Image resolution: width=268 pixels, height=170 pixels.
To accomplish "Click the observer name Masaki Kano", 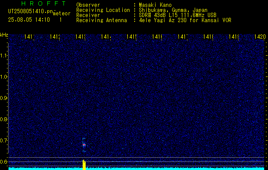I will coord(155,5).
